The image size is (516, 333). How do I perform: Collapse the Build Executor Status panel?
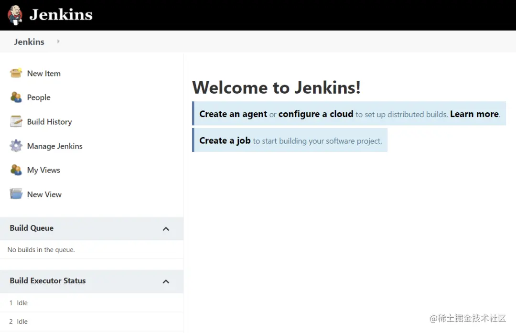coord(166,281)
